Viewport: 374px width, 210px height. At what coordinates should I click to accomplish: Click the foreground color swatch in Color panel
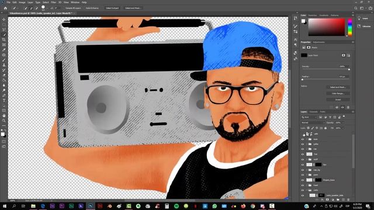(x=303, y=21)
